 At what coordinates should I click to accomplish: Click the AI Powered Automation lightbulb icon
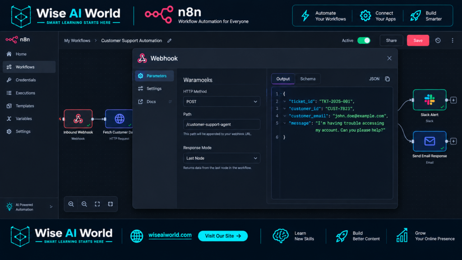[9, 207]
